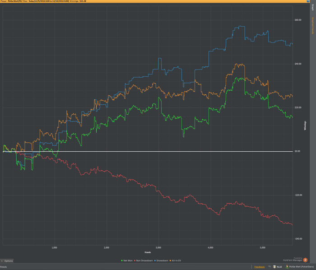Image resolution: width=316 pixels, height=270 pixels.
Task: Toggle the Net Won legend entry
Action: pos(127,261)
